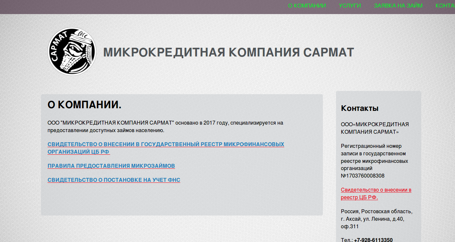Viewport: 455px width, 242px height.
Task: Open the УСЛУГИ navigation item
Action: point(350,6)
